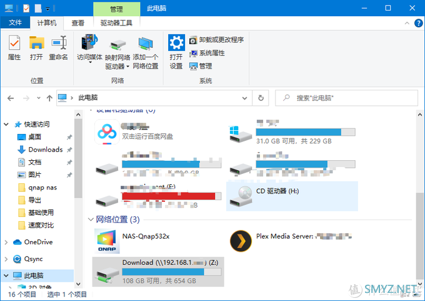Switch to the View (查看) tab
The height and width of the screenshot is (301, 425).
click(x=78, y=23)
